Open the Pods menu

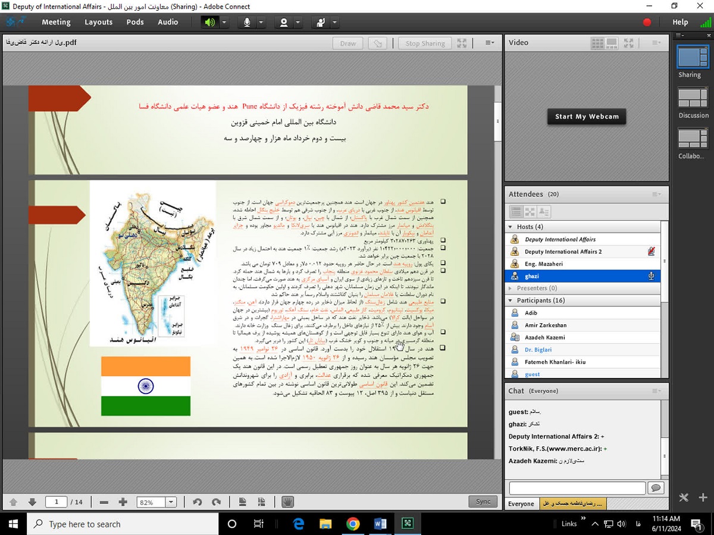coord(135,22)
